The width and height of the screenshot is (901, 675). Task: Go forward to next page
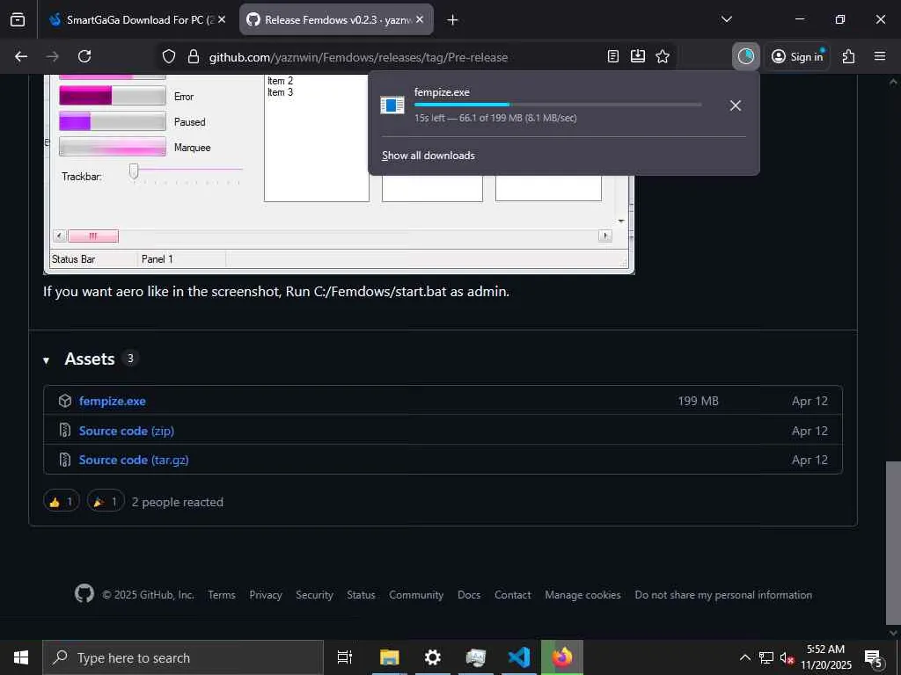pyautogui.click(x=52, y=56)
